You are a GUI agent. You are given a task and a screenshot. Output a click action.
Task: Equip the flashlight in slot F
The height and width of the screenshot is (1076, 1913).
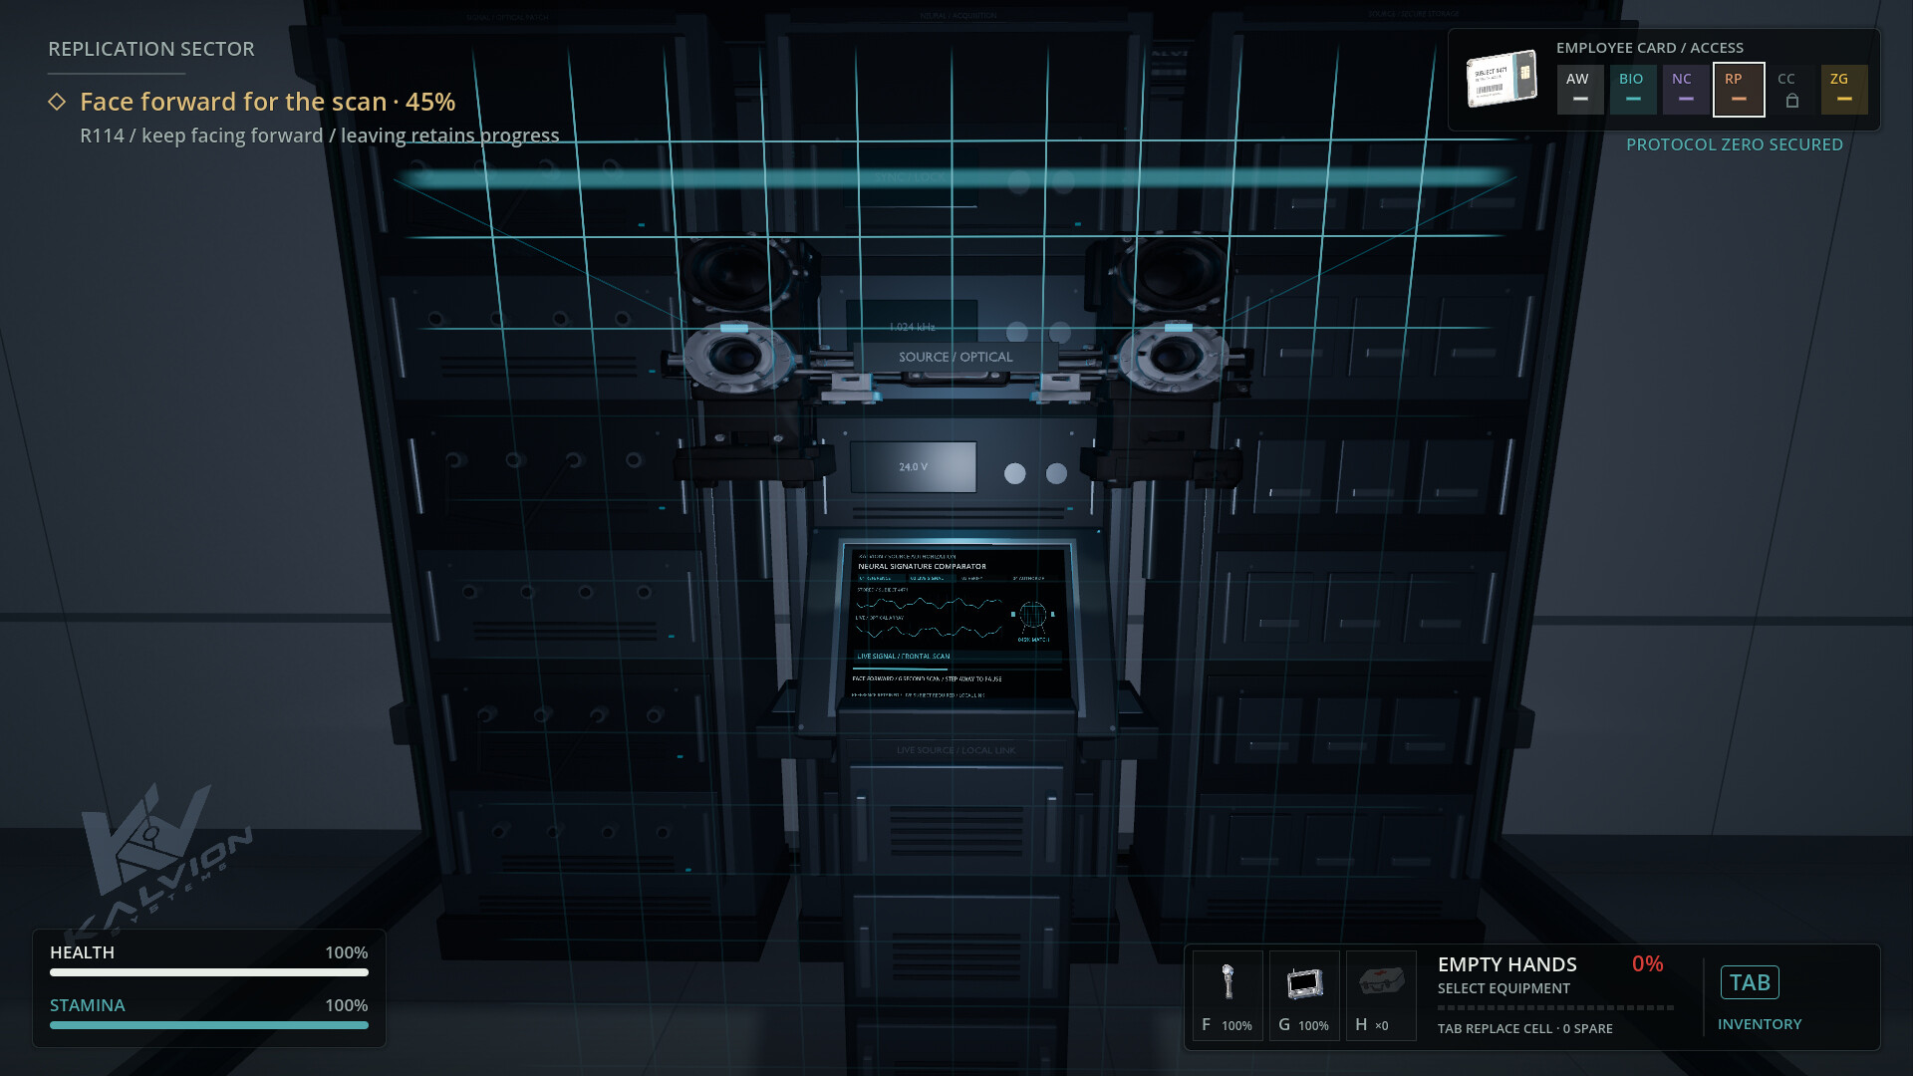[1228, 995]
